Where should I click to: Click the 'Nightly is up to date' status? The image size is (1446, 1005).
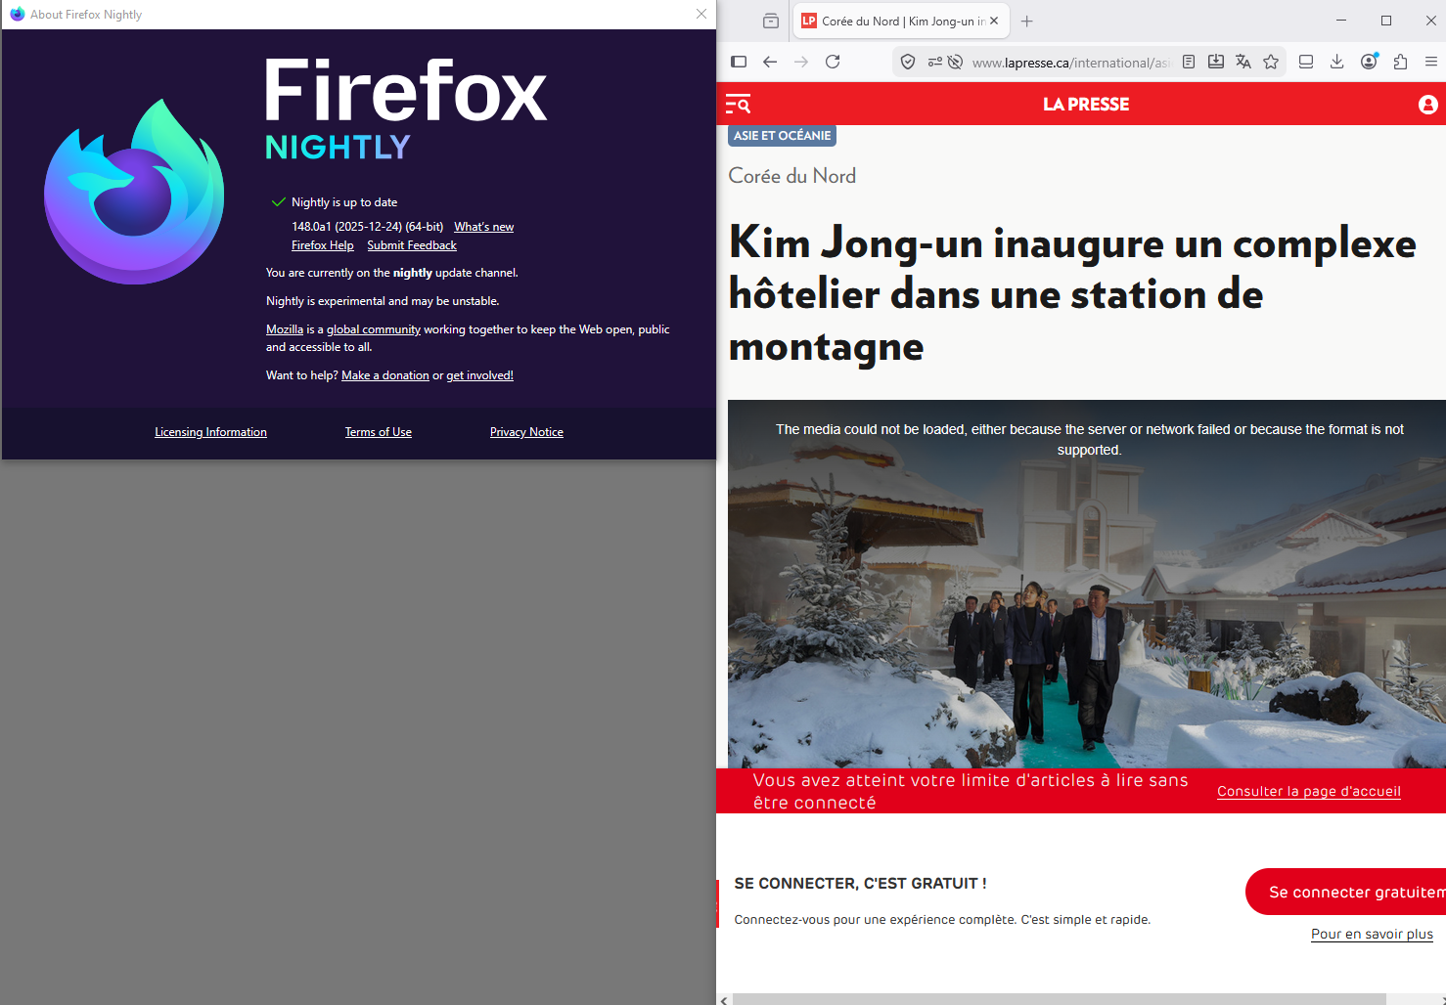tap(344, 202)
